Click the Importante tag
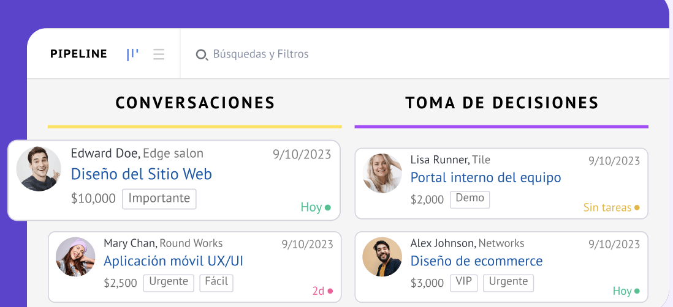The image size is (673, 307). point(159,199)
